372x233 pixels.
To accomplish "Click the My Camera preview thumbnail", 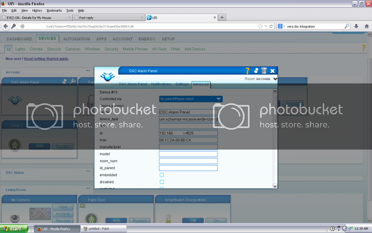I will 40,214.
